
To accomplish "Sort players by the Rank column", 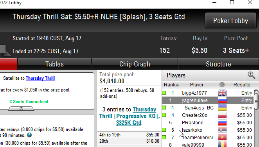I will [x=171, y=84].
